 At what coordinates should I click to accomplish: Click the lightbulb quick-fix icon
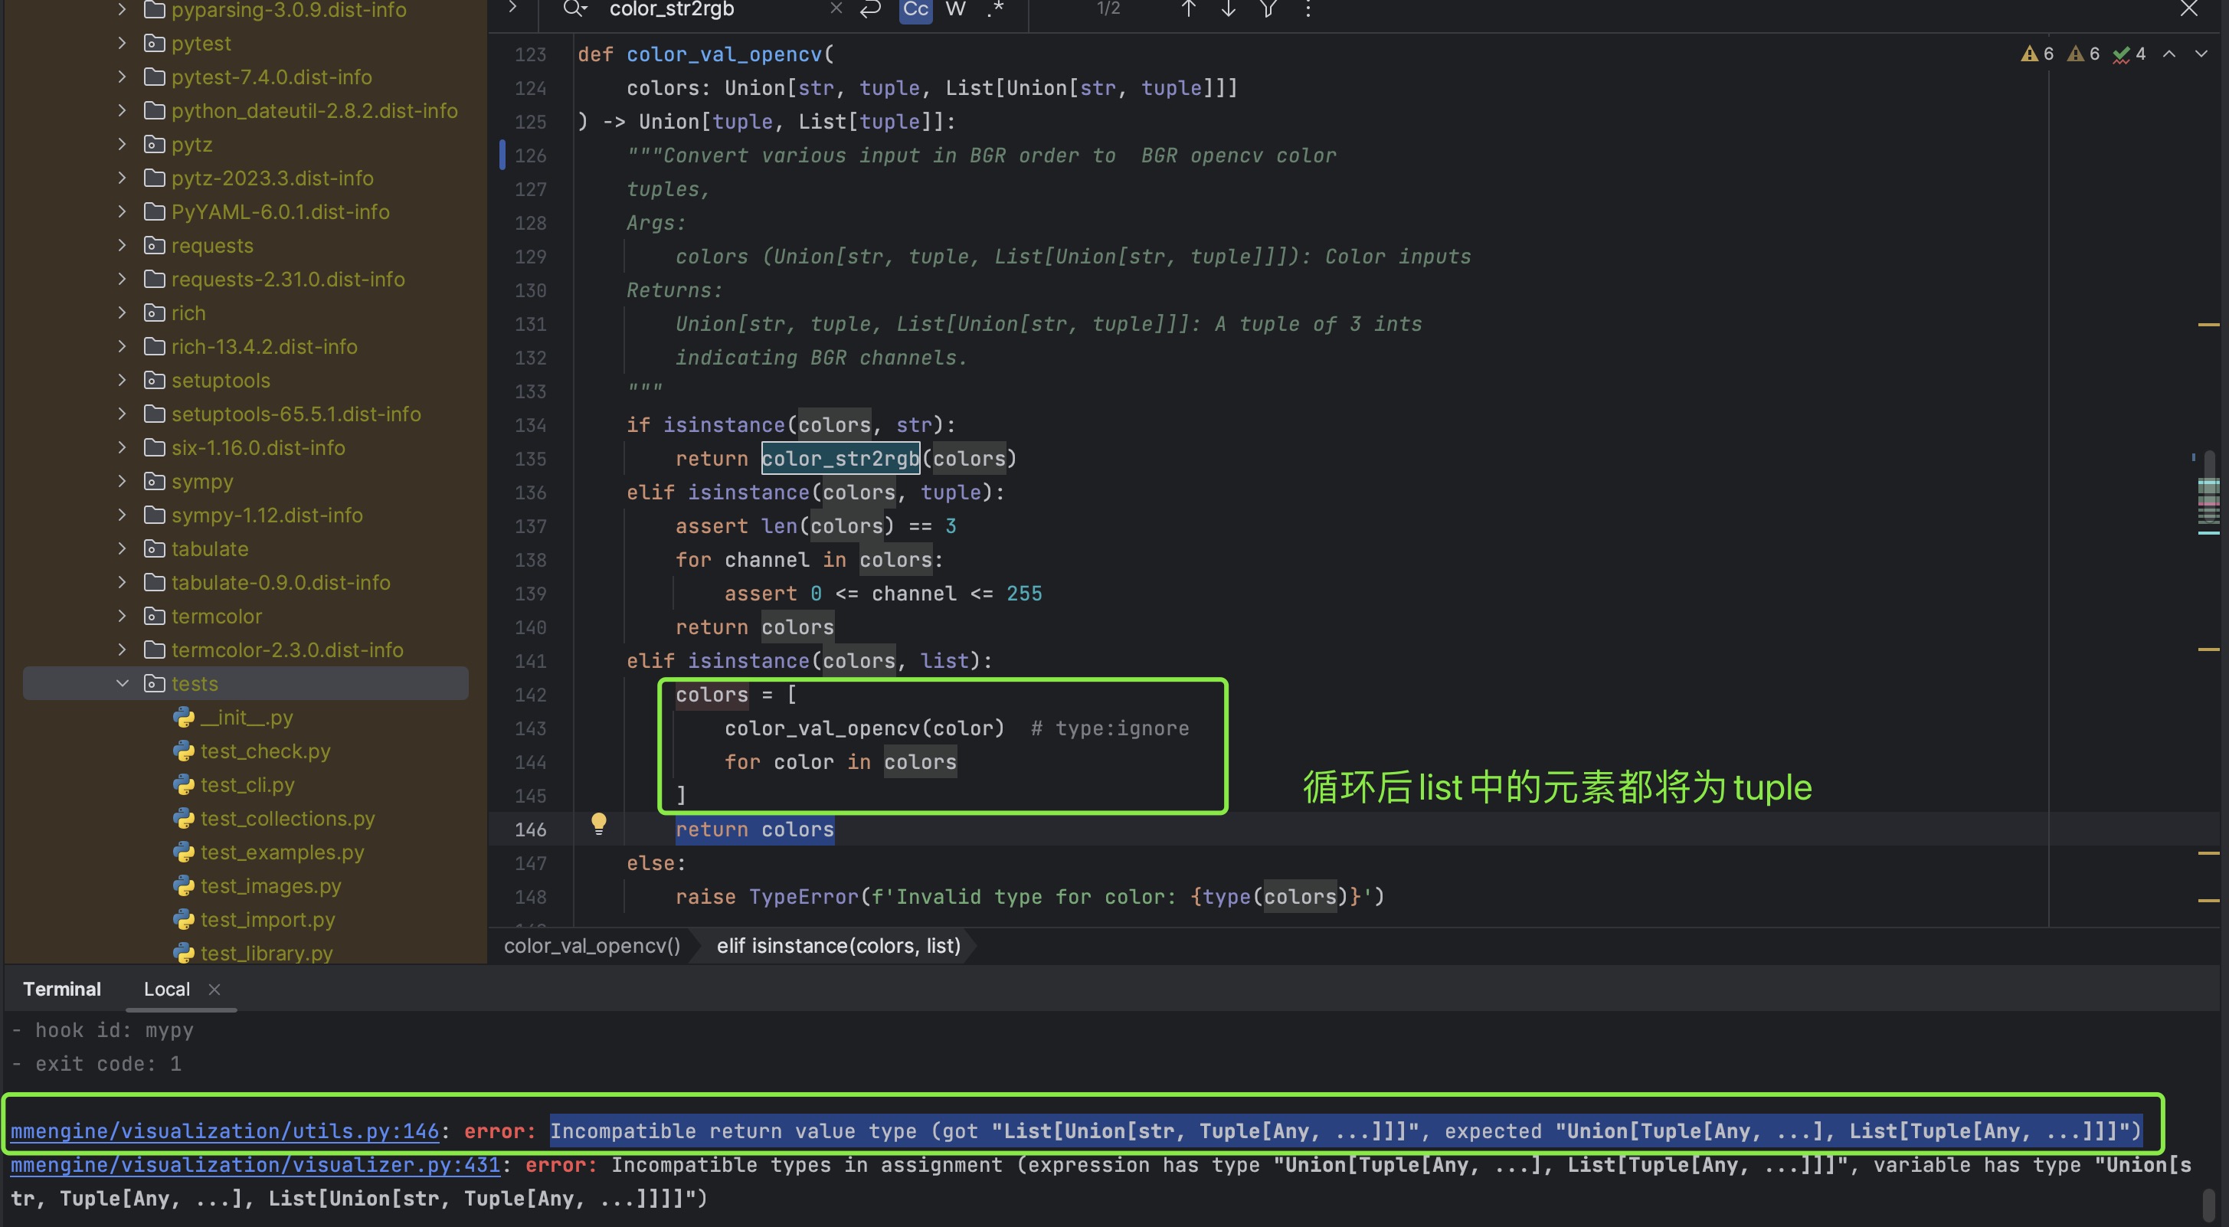click(x=598, y=823)
